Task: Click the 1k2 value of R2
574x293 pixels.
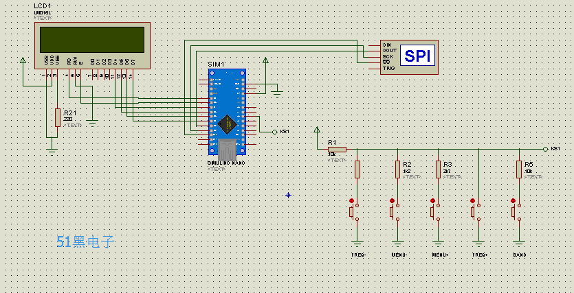Action: [x=406, y=171]
